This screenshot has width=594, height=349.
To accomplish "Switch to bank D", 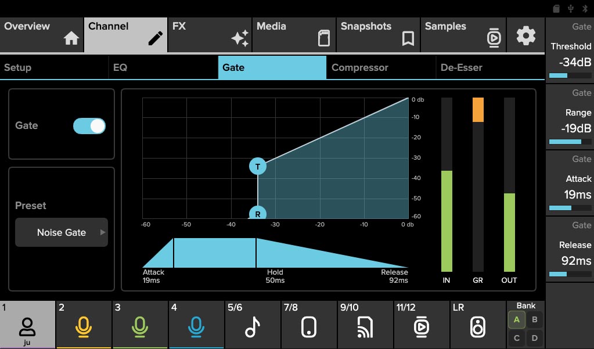I will tap(535, 337).
